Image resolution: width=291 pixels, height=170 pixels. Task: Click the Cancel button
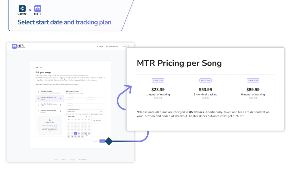[x=95, y=141]
